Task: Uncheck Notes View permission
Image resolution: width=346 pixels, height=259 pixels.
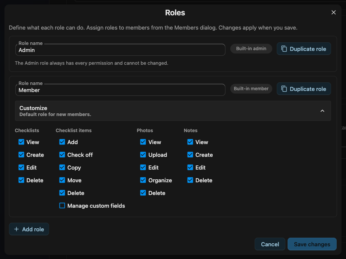Action: point(190,142)
